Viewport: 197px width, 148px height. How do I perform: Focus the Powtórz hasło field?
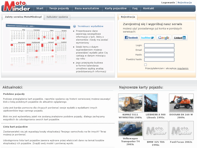coord(159,59)
